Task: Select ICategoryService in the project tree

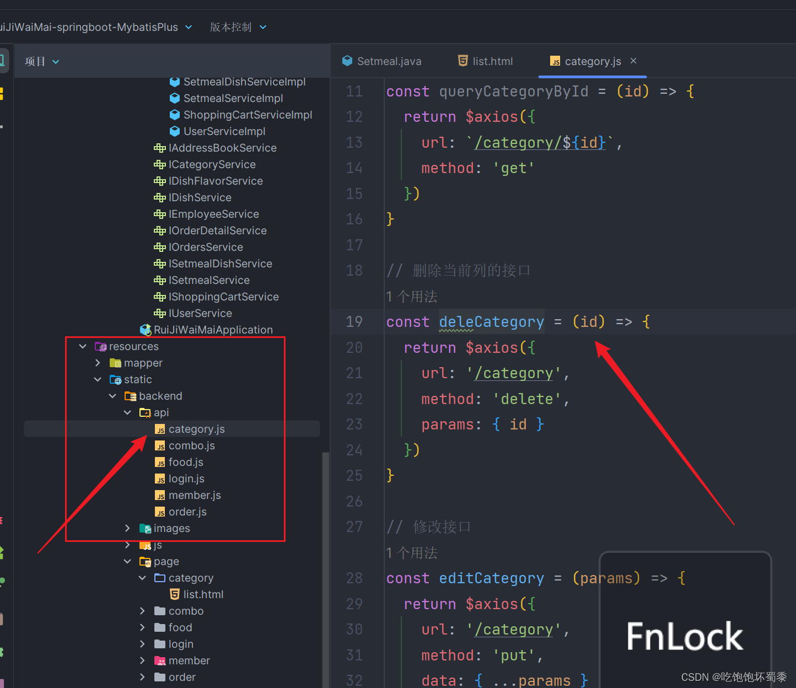Action: coord(212,164)
